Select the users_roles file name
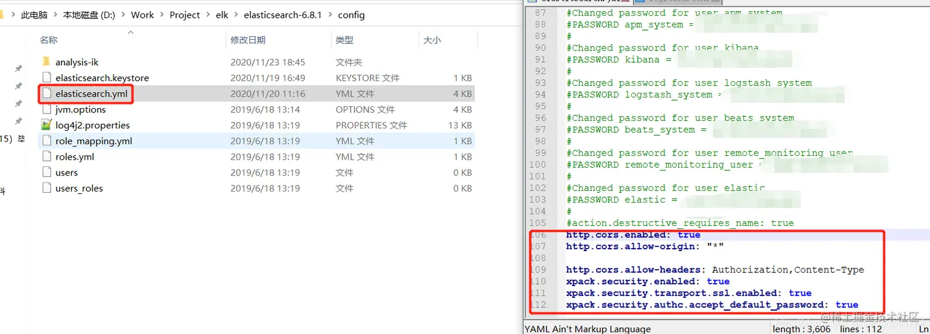This screenshot has height=334, width=930. click(x=79, y=188)
